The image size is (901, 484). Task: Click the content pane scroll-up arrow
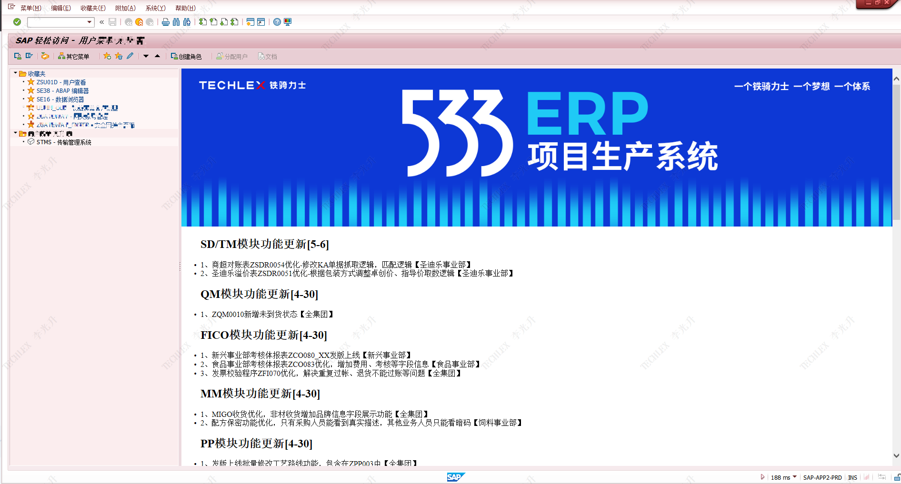point(896,79)
